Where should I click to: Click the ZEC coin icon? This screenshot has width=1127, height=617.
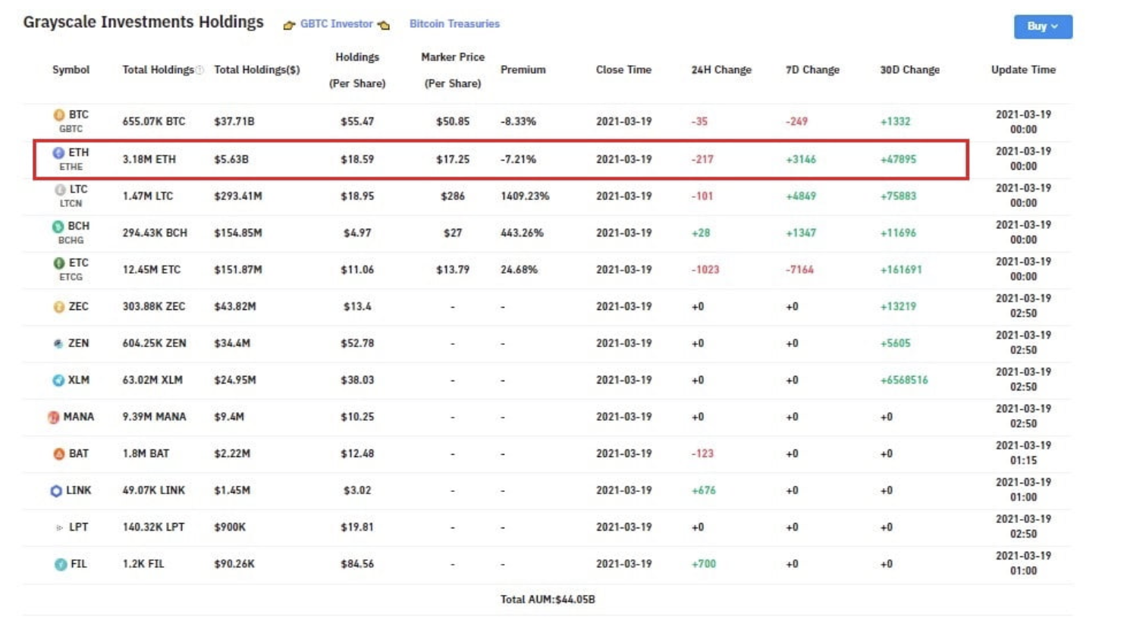(x=58, y=307)
